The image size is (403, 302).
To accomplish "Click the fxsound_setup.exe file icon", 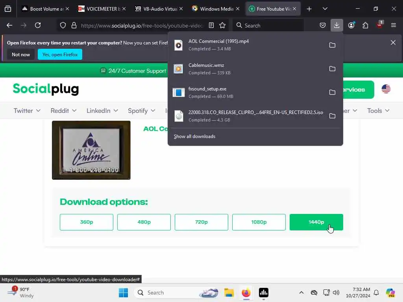I will pyautogui.click(x=179, y=92).
